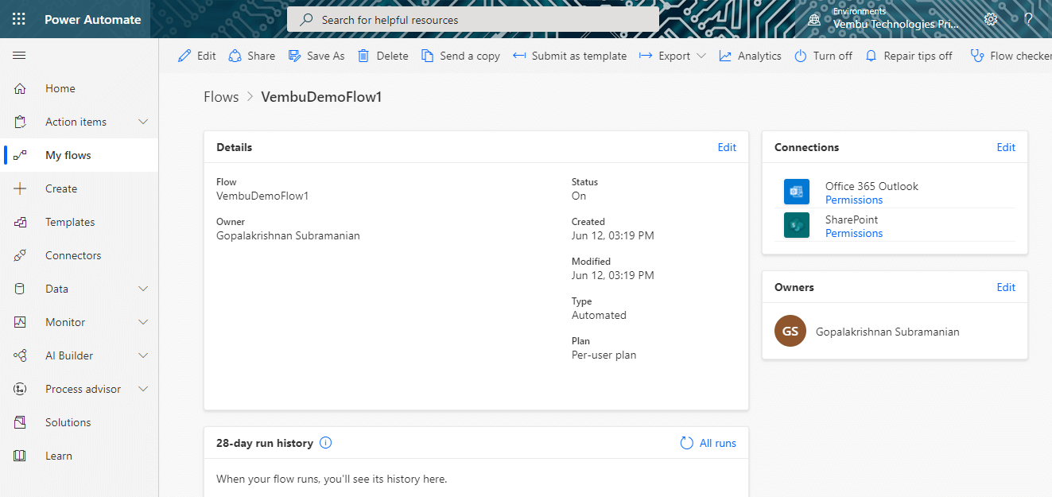The height and width of the screenshot is (497, 1052).
Task: Click Submit as template
Action: [x=569, y=56]
